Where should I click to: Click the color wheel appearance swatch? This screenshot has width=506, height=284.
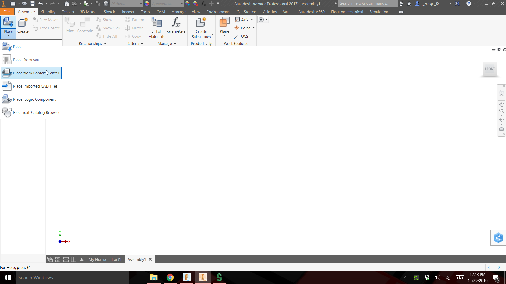(x=147, y=3)
